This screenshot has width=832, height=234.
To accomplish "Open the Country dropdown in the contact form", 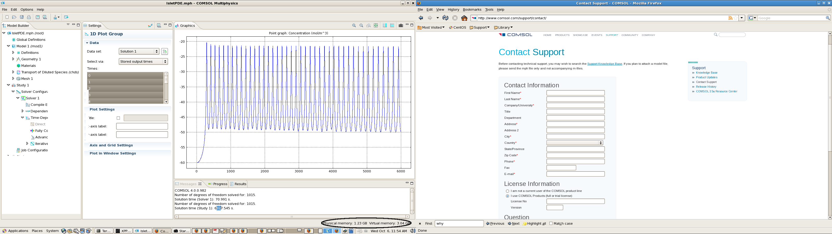I will tap(575, 143).
